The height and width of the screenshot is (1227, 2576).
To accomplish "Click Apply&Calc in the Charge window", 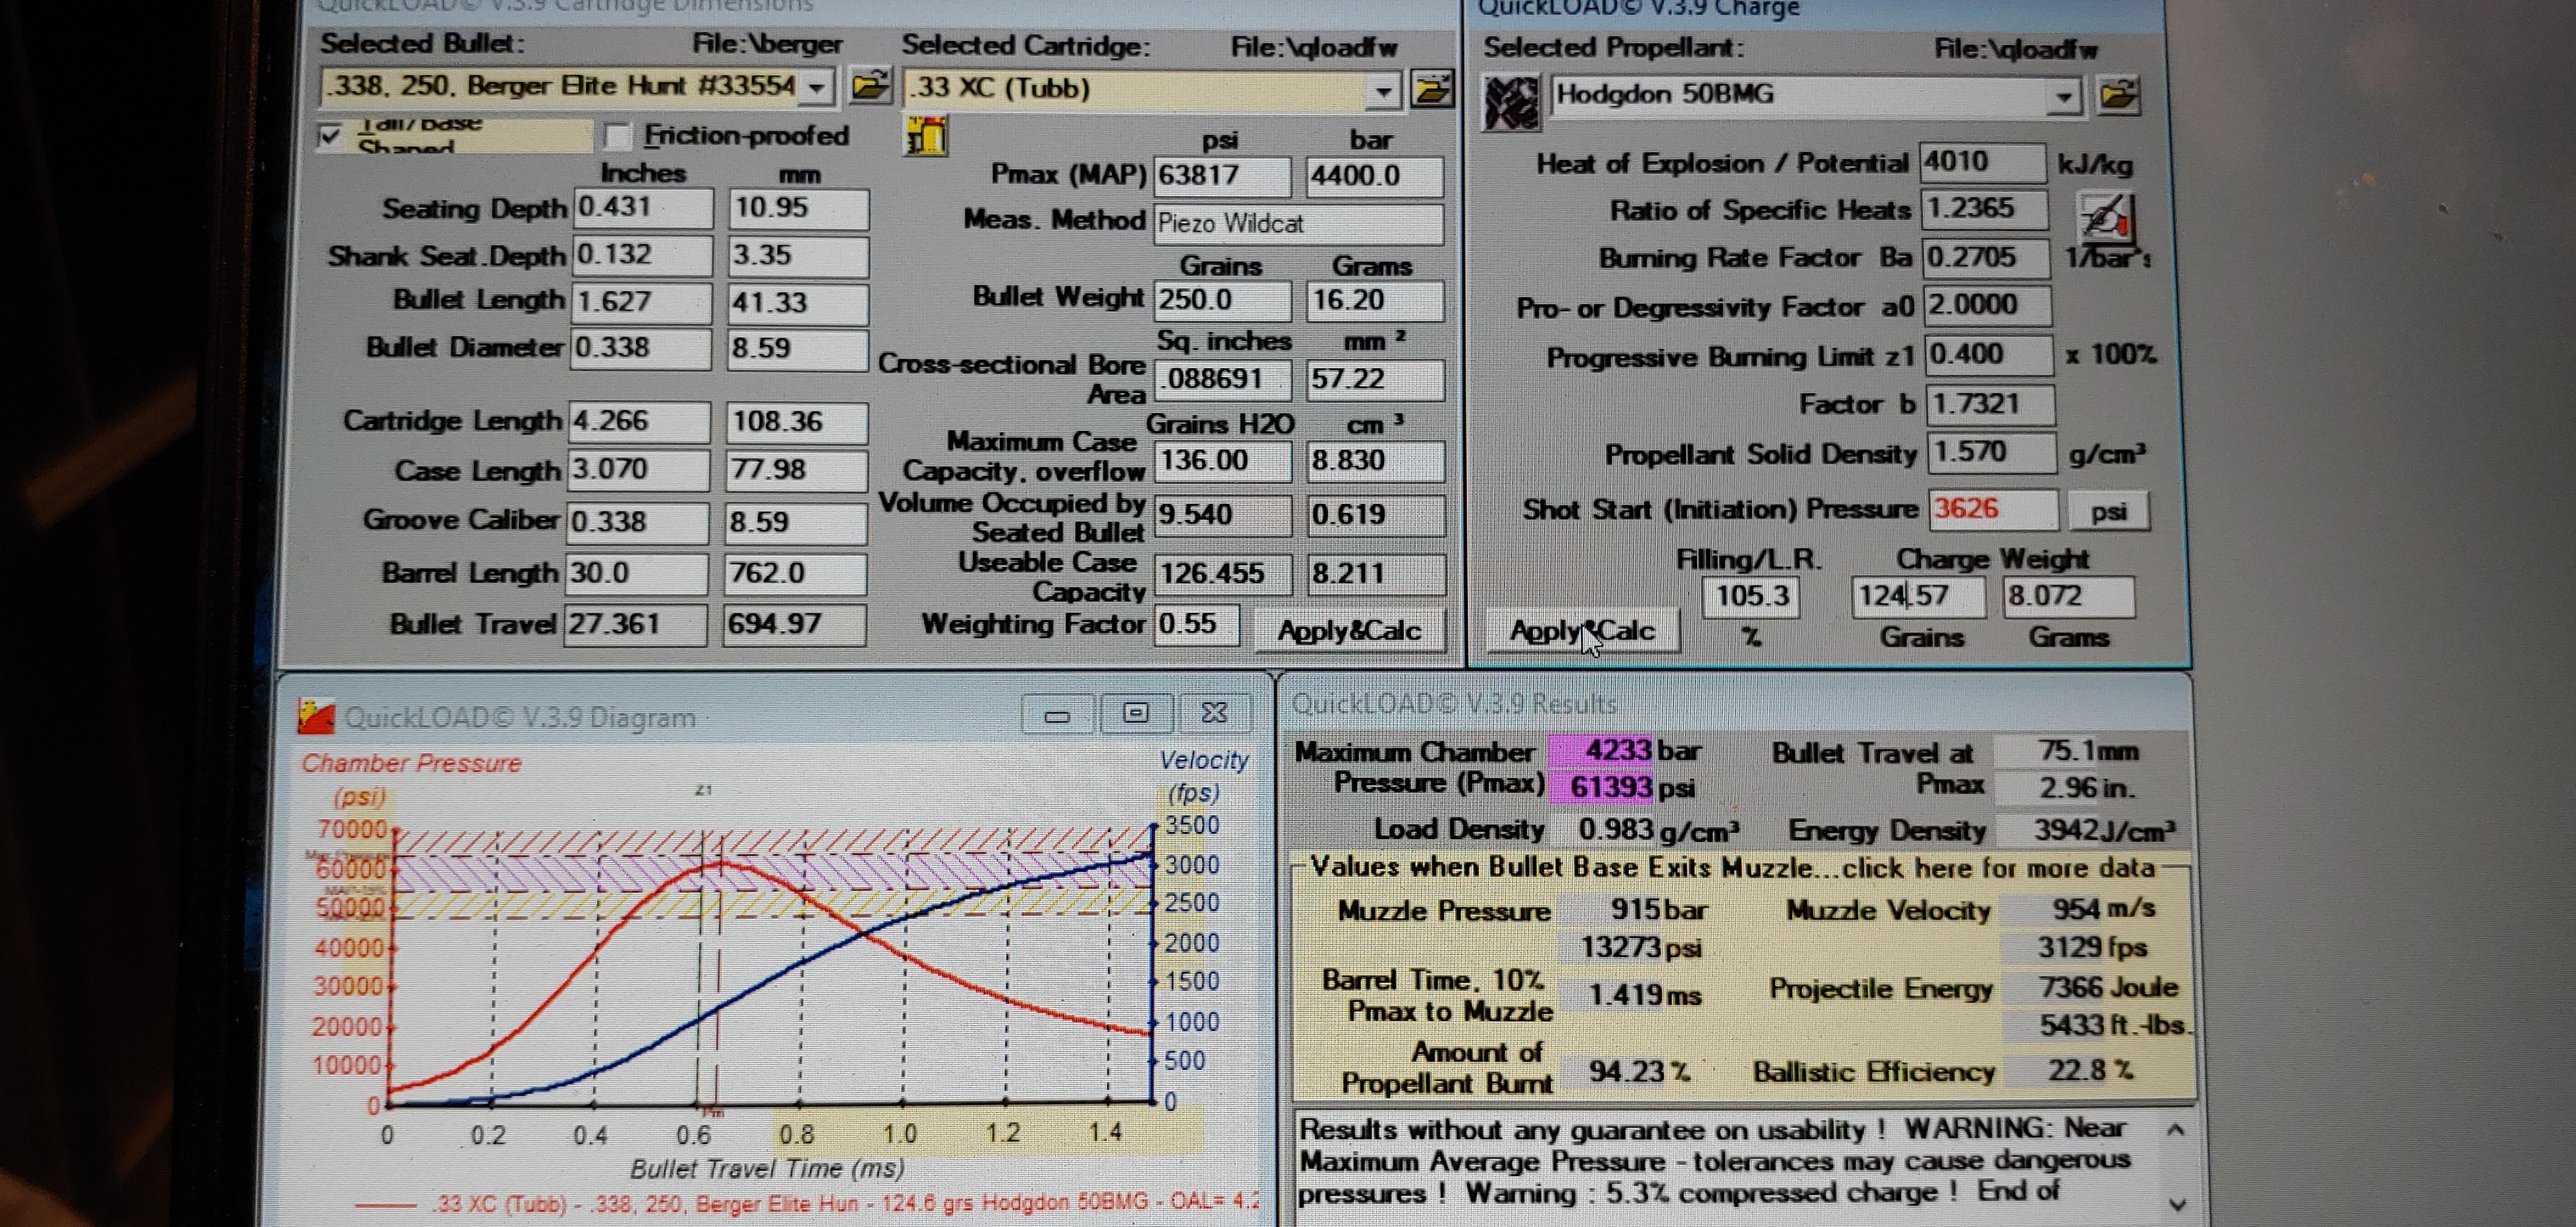I will pos(1582,631).
